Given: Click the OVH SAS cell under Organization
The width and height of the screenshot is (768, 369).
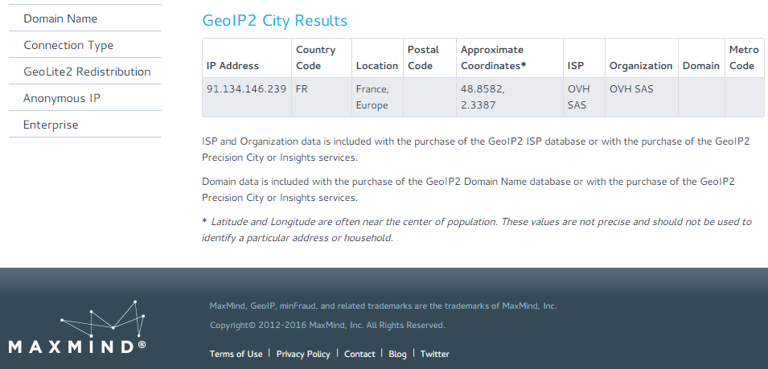Looking at the screenshot, I should [x=641, y=97].
